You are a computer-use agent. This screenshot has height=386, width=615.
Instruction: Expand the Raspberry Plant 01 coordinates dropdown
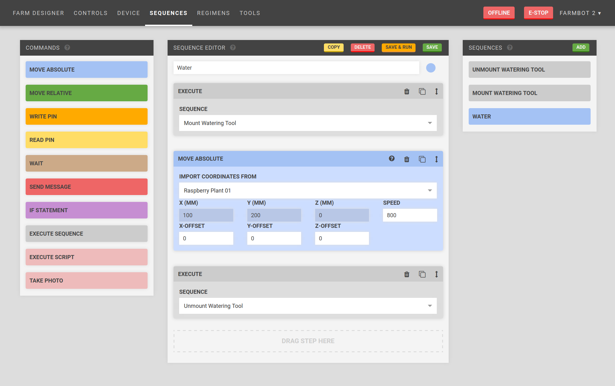pos(308,191)
